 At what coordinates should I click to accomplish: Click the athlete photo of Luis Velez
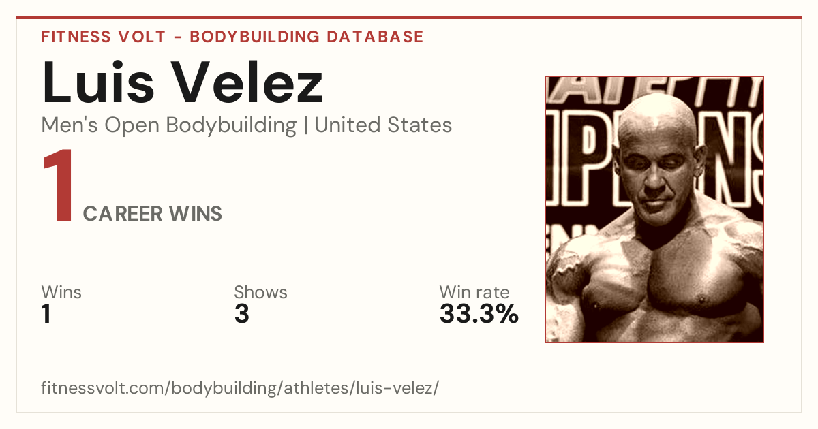[x=654, y=209]
